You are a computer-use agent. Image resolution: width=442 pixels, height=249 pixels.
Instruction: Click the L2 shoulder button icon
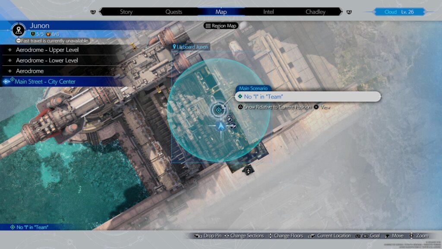pyautogui.click(x=93, y=12)
